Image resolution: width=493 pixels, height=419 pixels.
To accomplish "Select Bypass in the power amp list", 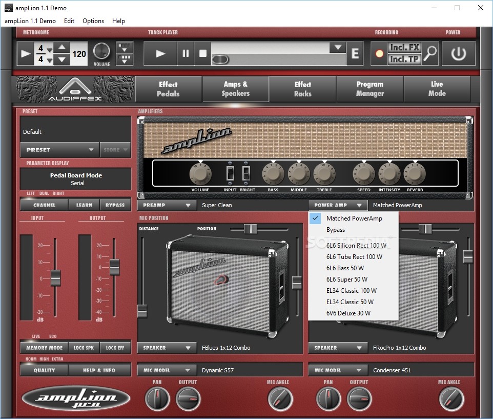I will point(354,230).
